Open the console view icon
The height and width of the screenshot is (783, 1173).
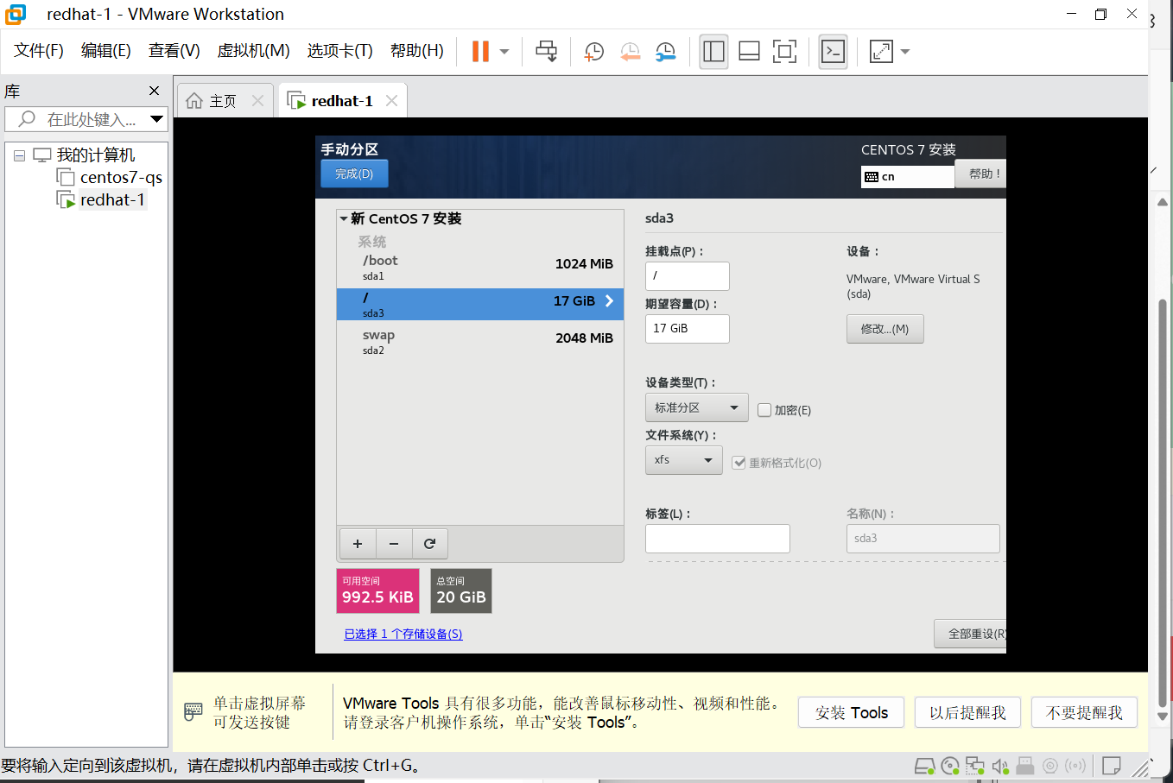(x=833, y=52)
